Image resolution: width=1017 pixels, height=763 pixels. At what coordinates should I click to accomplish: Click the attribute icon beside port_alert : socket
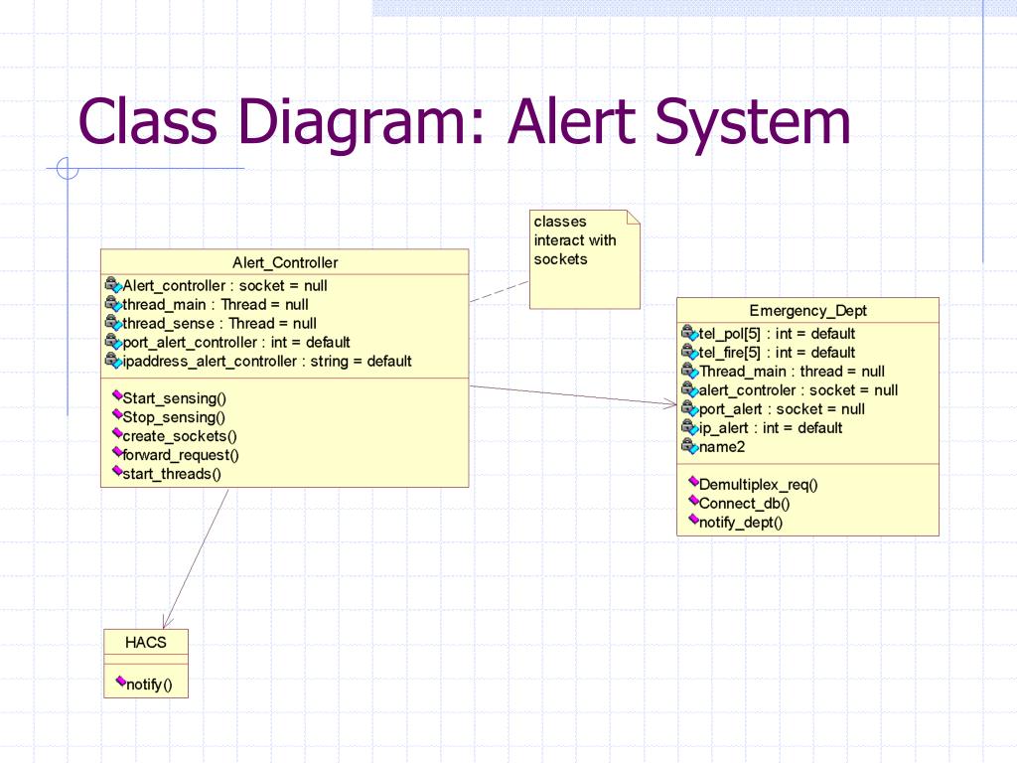[x=689, y=408]
